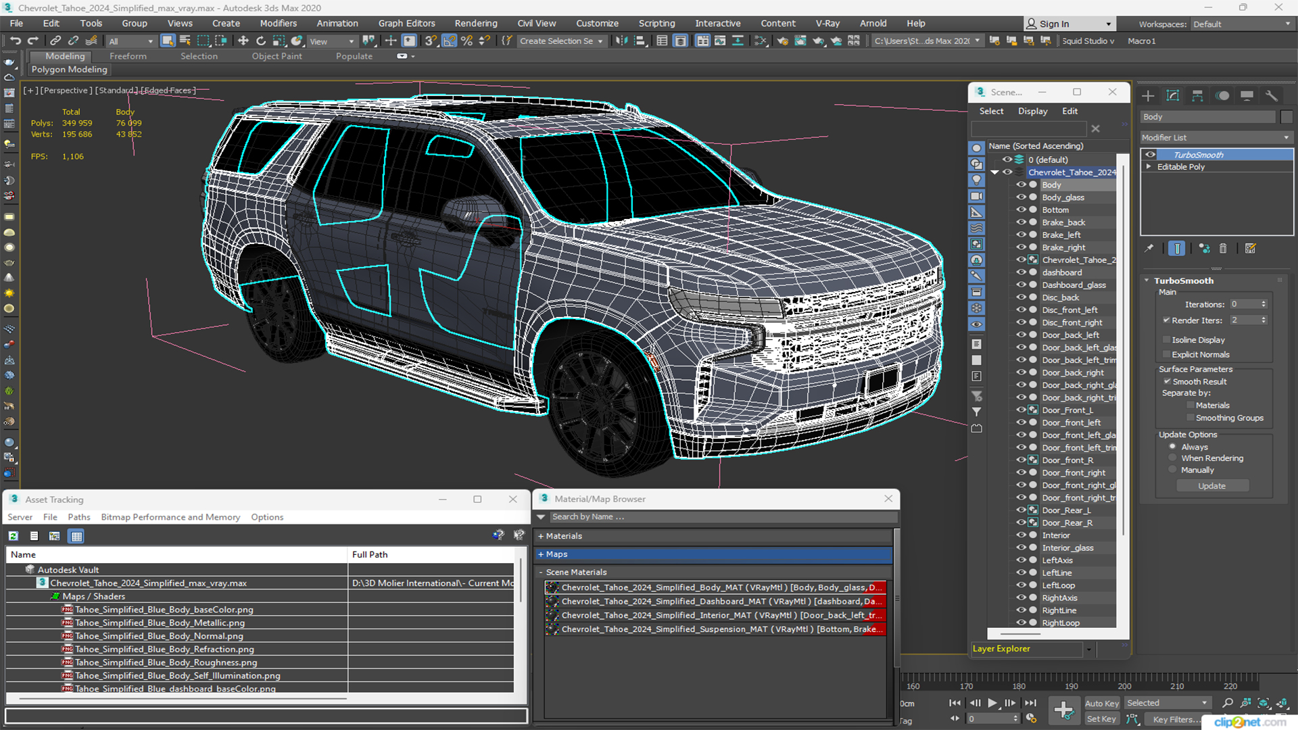Toggle the Angle Snap icon
Screen dimensions: 1298x730
tap(449, 41)
